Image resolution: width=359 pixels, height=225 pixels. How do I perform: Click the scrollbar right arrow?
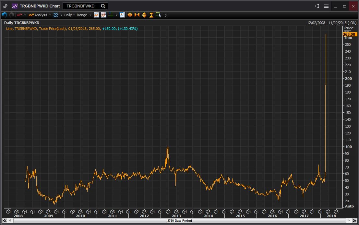click(349, 221)
